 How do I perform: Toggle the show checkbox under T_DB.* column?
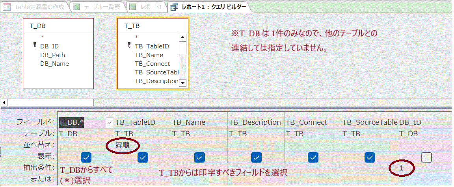pos(86,157)
